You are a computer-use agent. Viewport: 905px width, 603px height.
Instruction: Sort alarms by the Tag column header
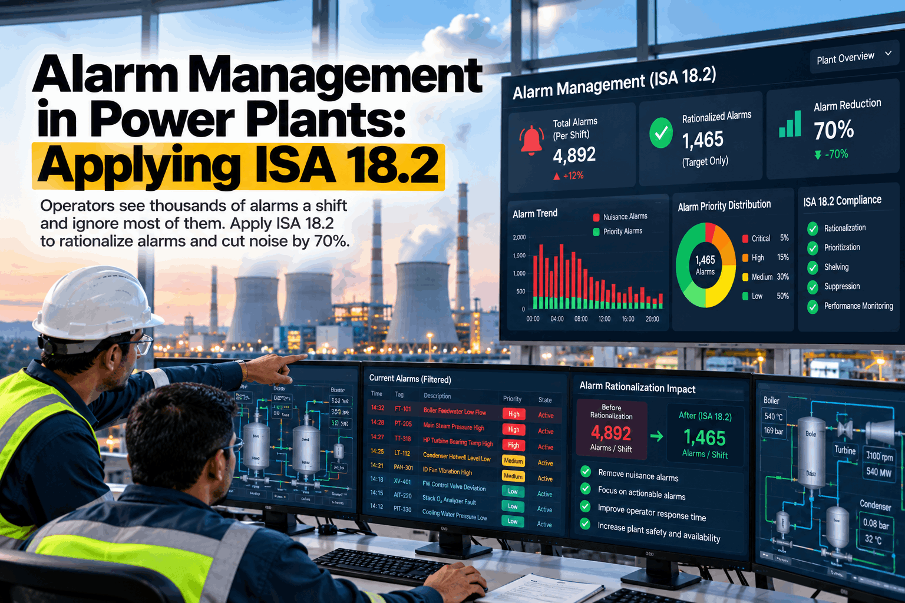point(399,395)
